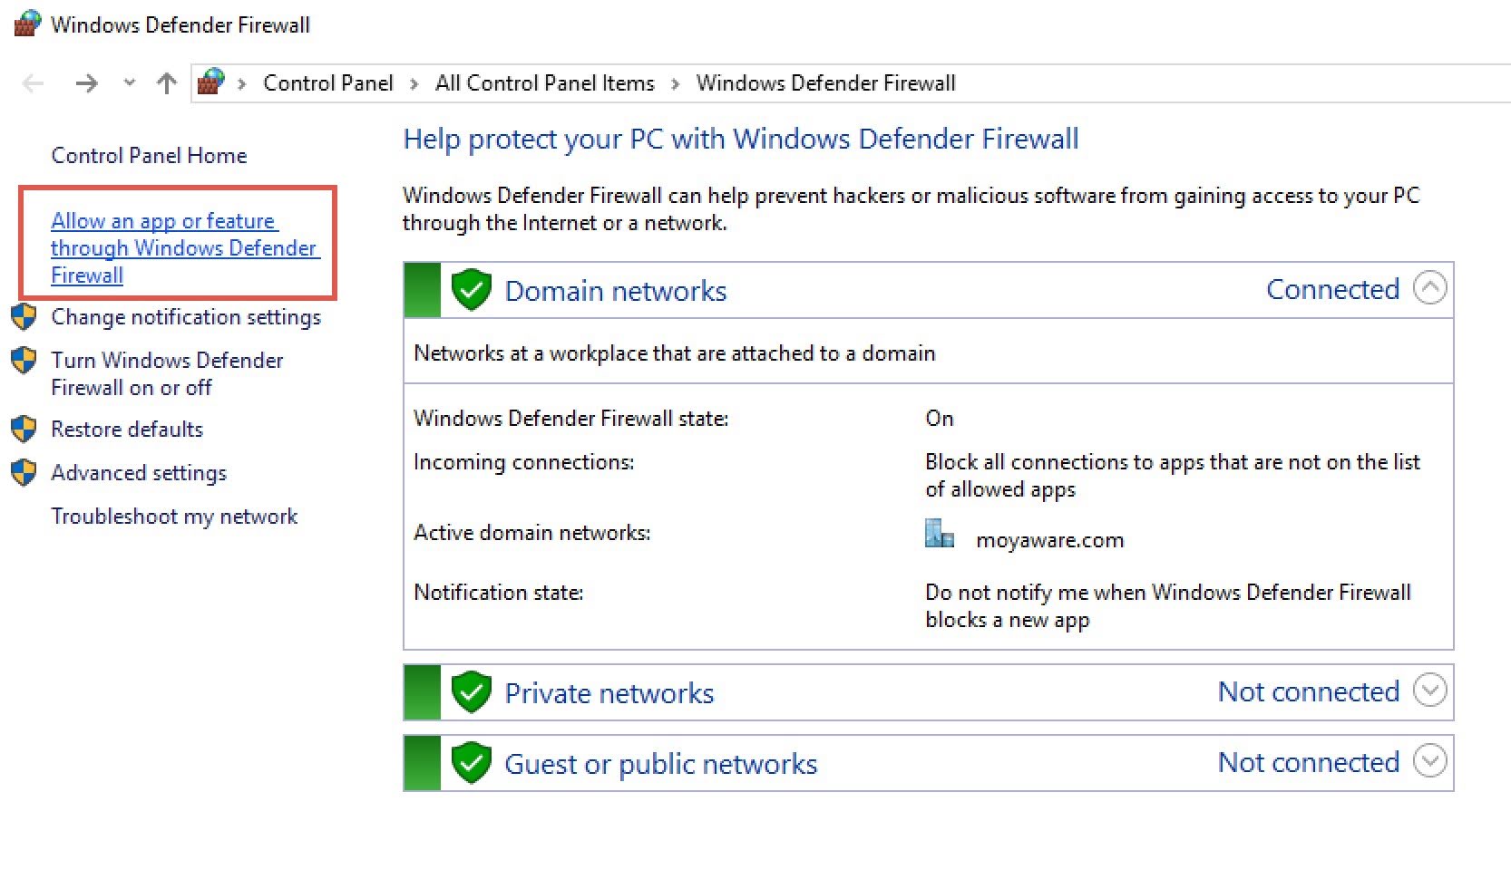The image size is (1511, 879).
Task: Go to All Control Panel Items breadcrumb
Action: coord(544,83)
